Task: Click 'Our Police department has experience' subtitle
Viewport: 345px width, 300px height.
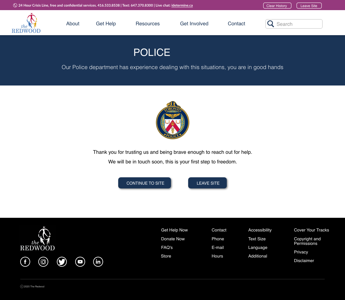Action: [x=173, y=67]
